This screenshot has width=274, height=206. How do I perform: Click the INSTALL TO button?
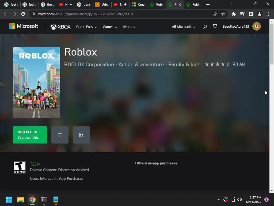[30, 135]
